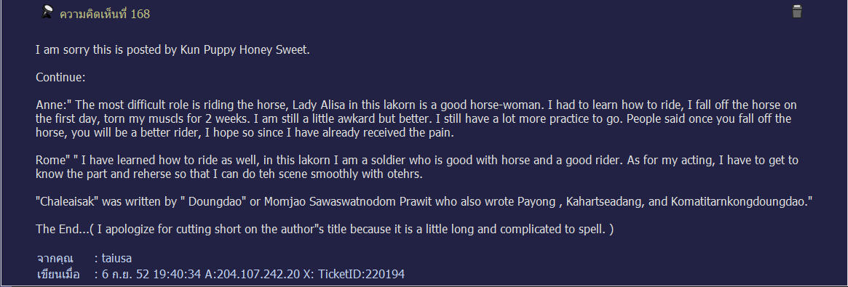Click the IP address A:204.107.242.20
Image resolution: width=848 pixels, height=287 pixels.
click(252, 275)
